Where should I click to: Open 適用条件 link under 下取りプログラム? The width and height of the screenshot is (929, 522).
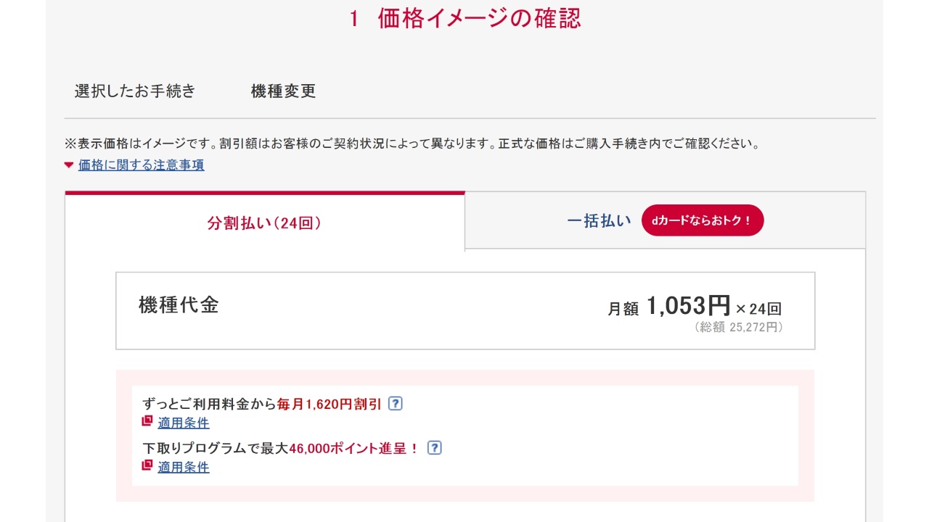pos(184,467)
